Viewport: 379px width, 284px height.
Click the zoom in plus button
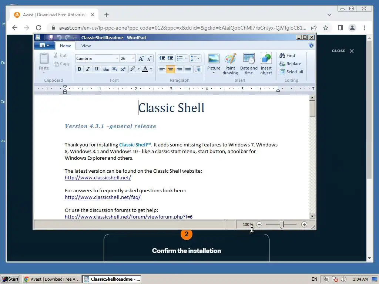coord(304,224)
